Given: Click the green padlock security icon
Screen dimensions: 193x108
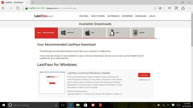Looking at the screenshot, I should [27, 8].
